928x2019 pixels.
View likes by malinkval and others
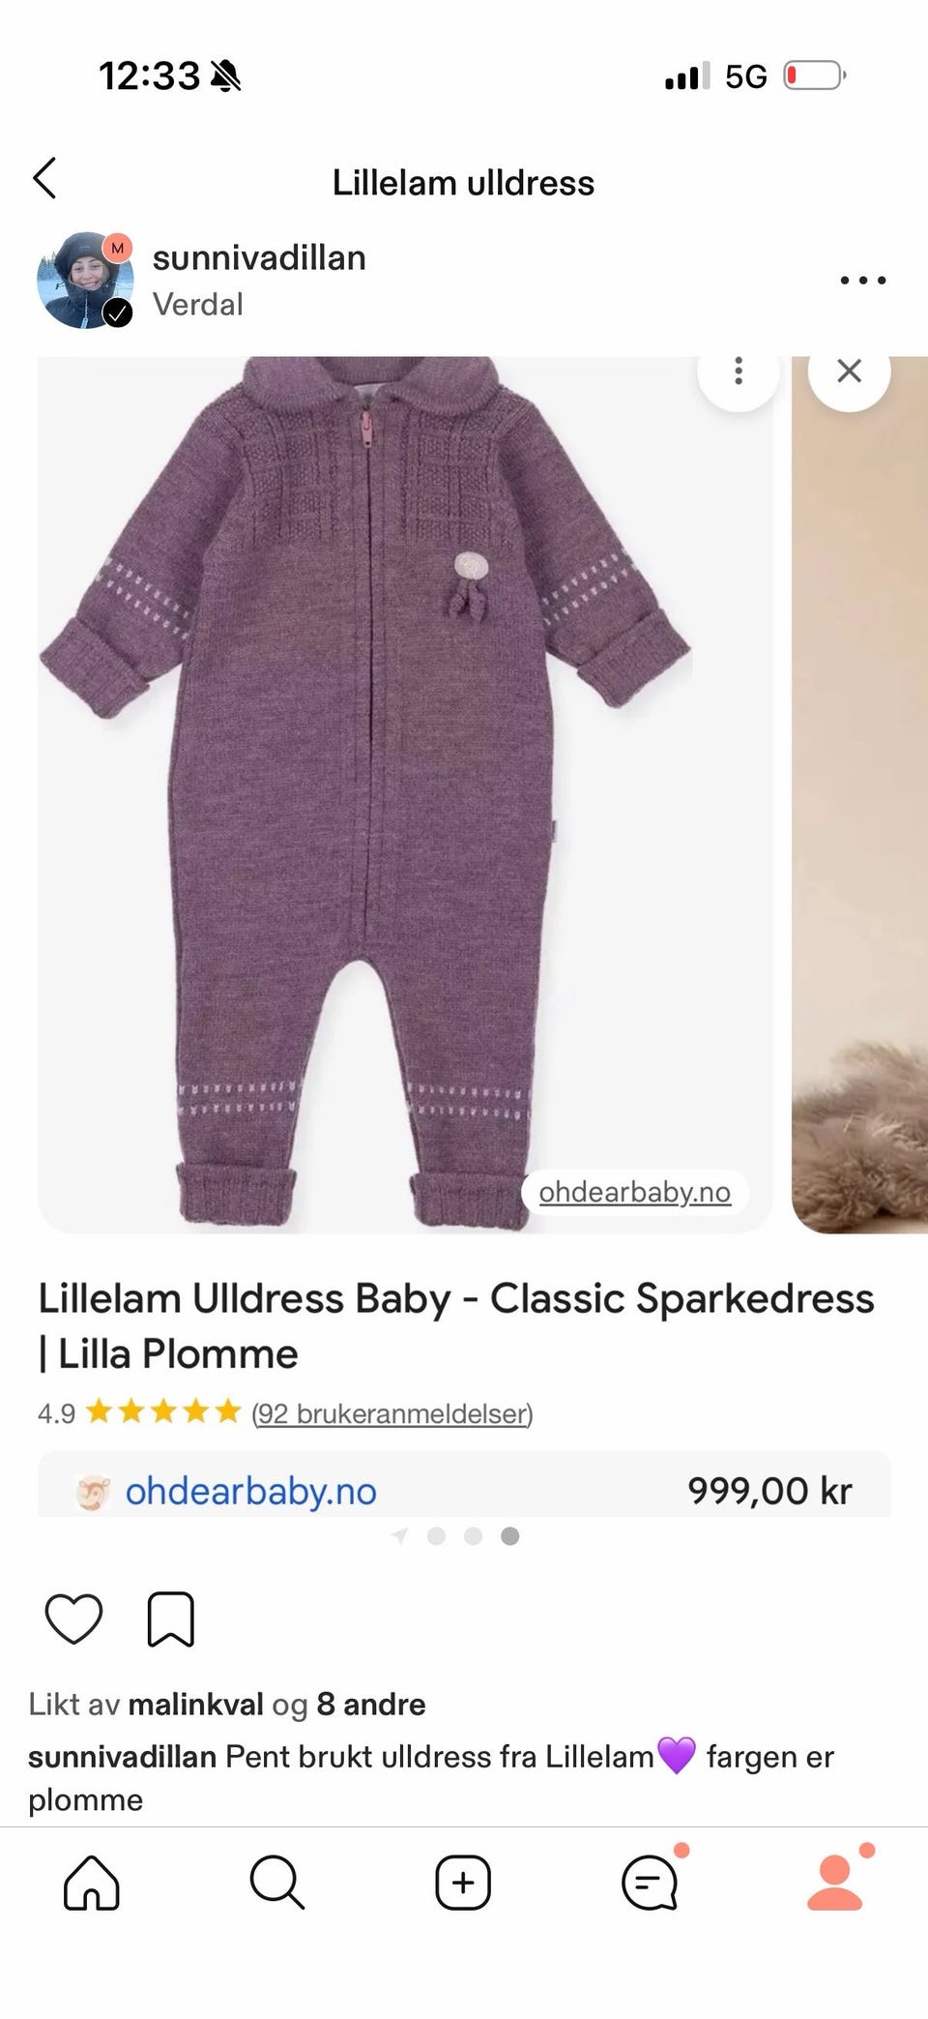pos(227,1705)
